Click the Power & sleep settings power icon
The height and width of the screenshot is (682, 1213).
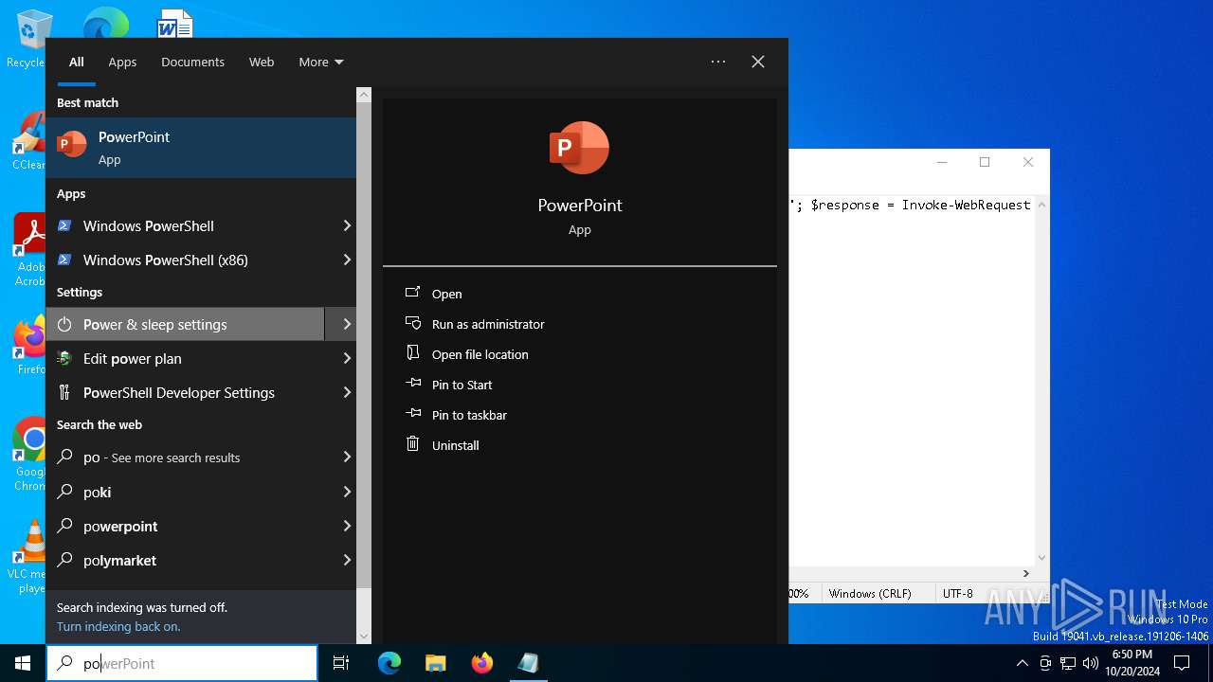pos(64,324)
